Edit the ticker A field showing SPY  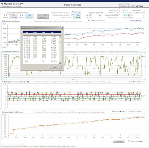[13, 15]
